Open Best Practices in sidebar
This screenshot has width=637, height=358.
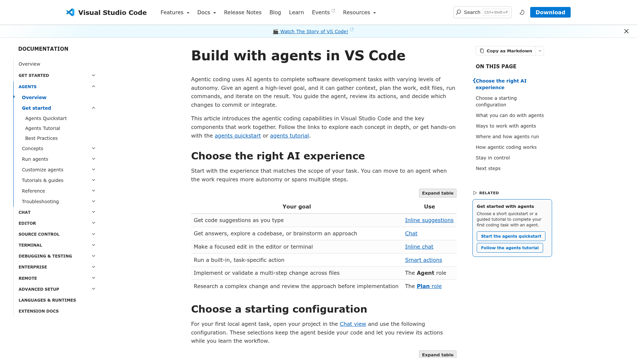coord(41,138)
